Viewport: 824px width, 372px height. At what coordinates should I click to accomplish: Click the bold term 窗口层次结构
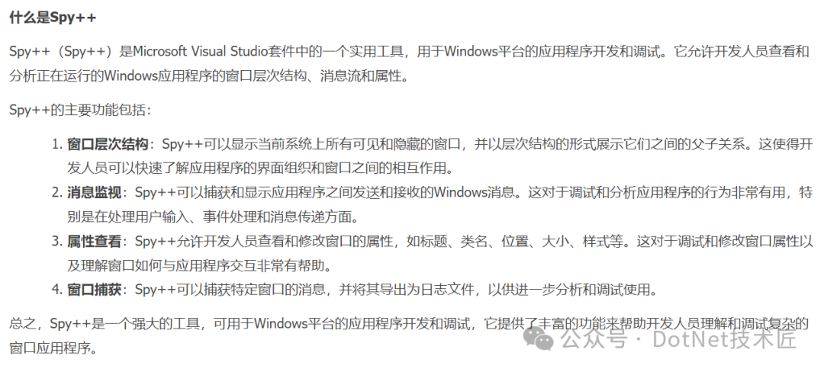coord(109,144)
